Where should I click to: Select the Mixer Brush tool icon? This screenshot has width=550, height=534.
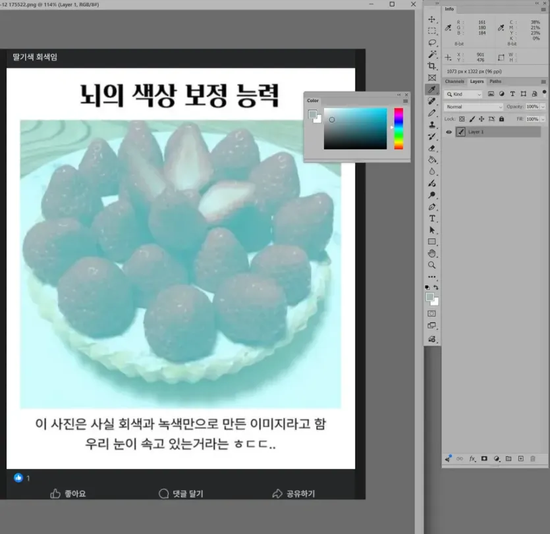[432, 183]
